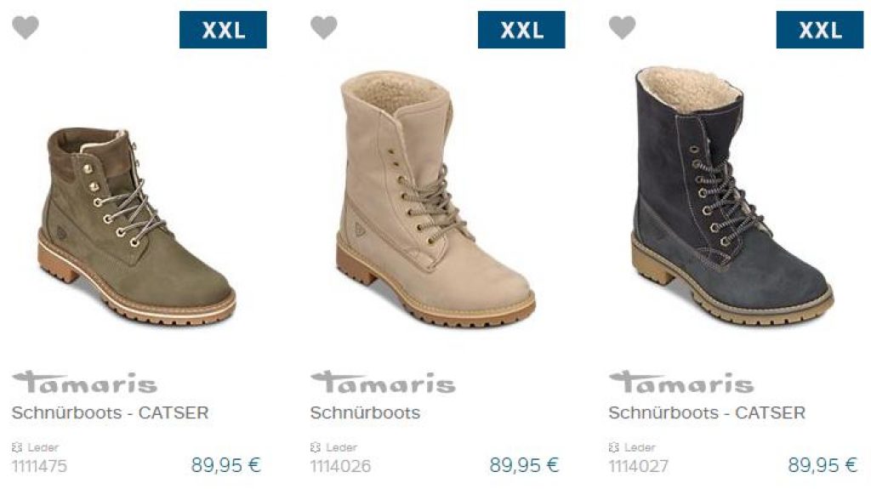Click XXL badge on navy boot

[x=819, y=30]
